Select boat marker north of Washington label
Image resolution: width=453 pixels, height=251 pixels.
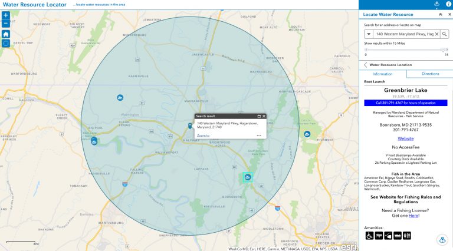click(120, 98)
